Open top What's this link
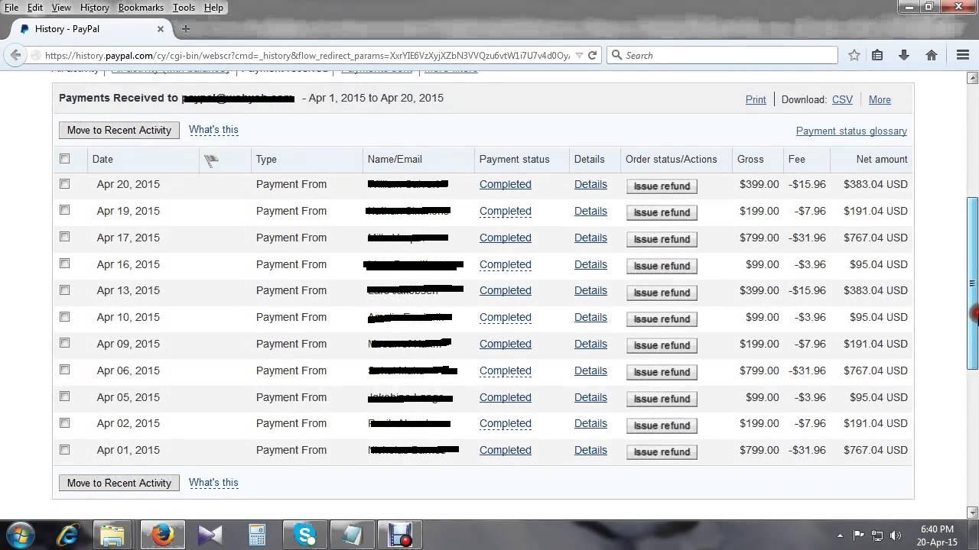 tap(213, 130)
